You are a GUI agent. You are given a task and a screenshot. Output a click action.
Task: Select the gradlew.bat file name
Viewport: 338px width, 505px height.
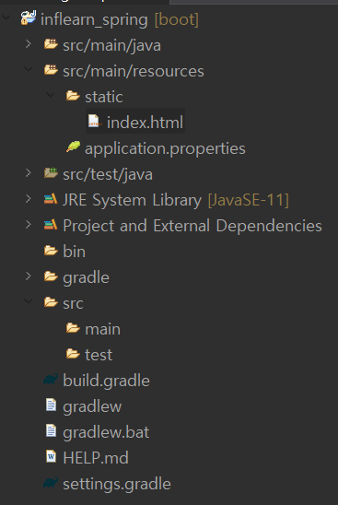[x=106, y=433]
